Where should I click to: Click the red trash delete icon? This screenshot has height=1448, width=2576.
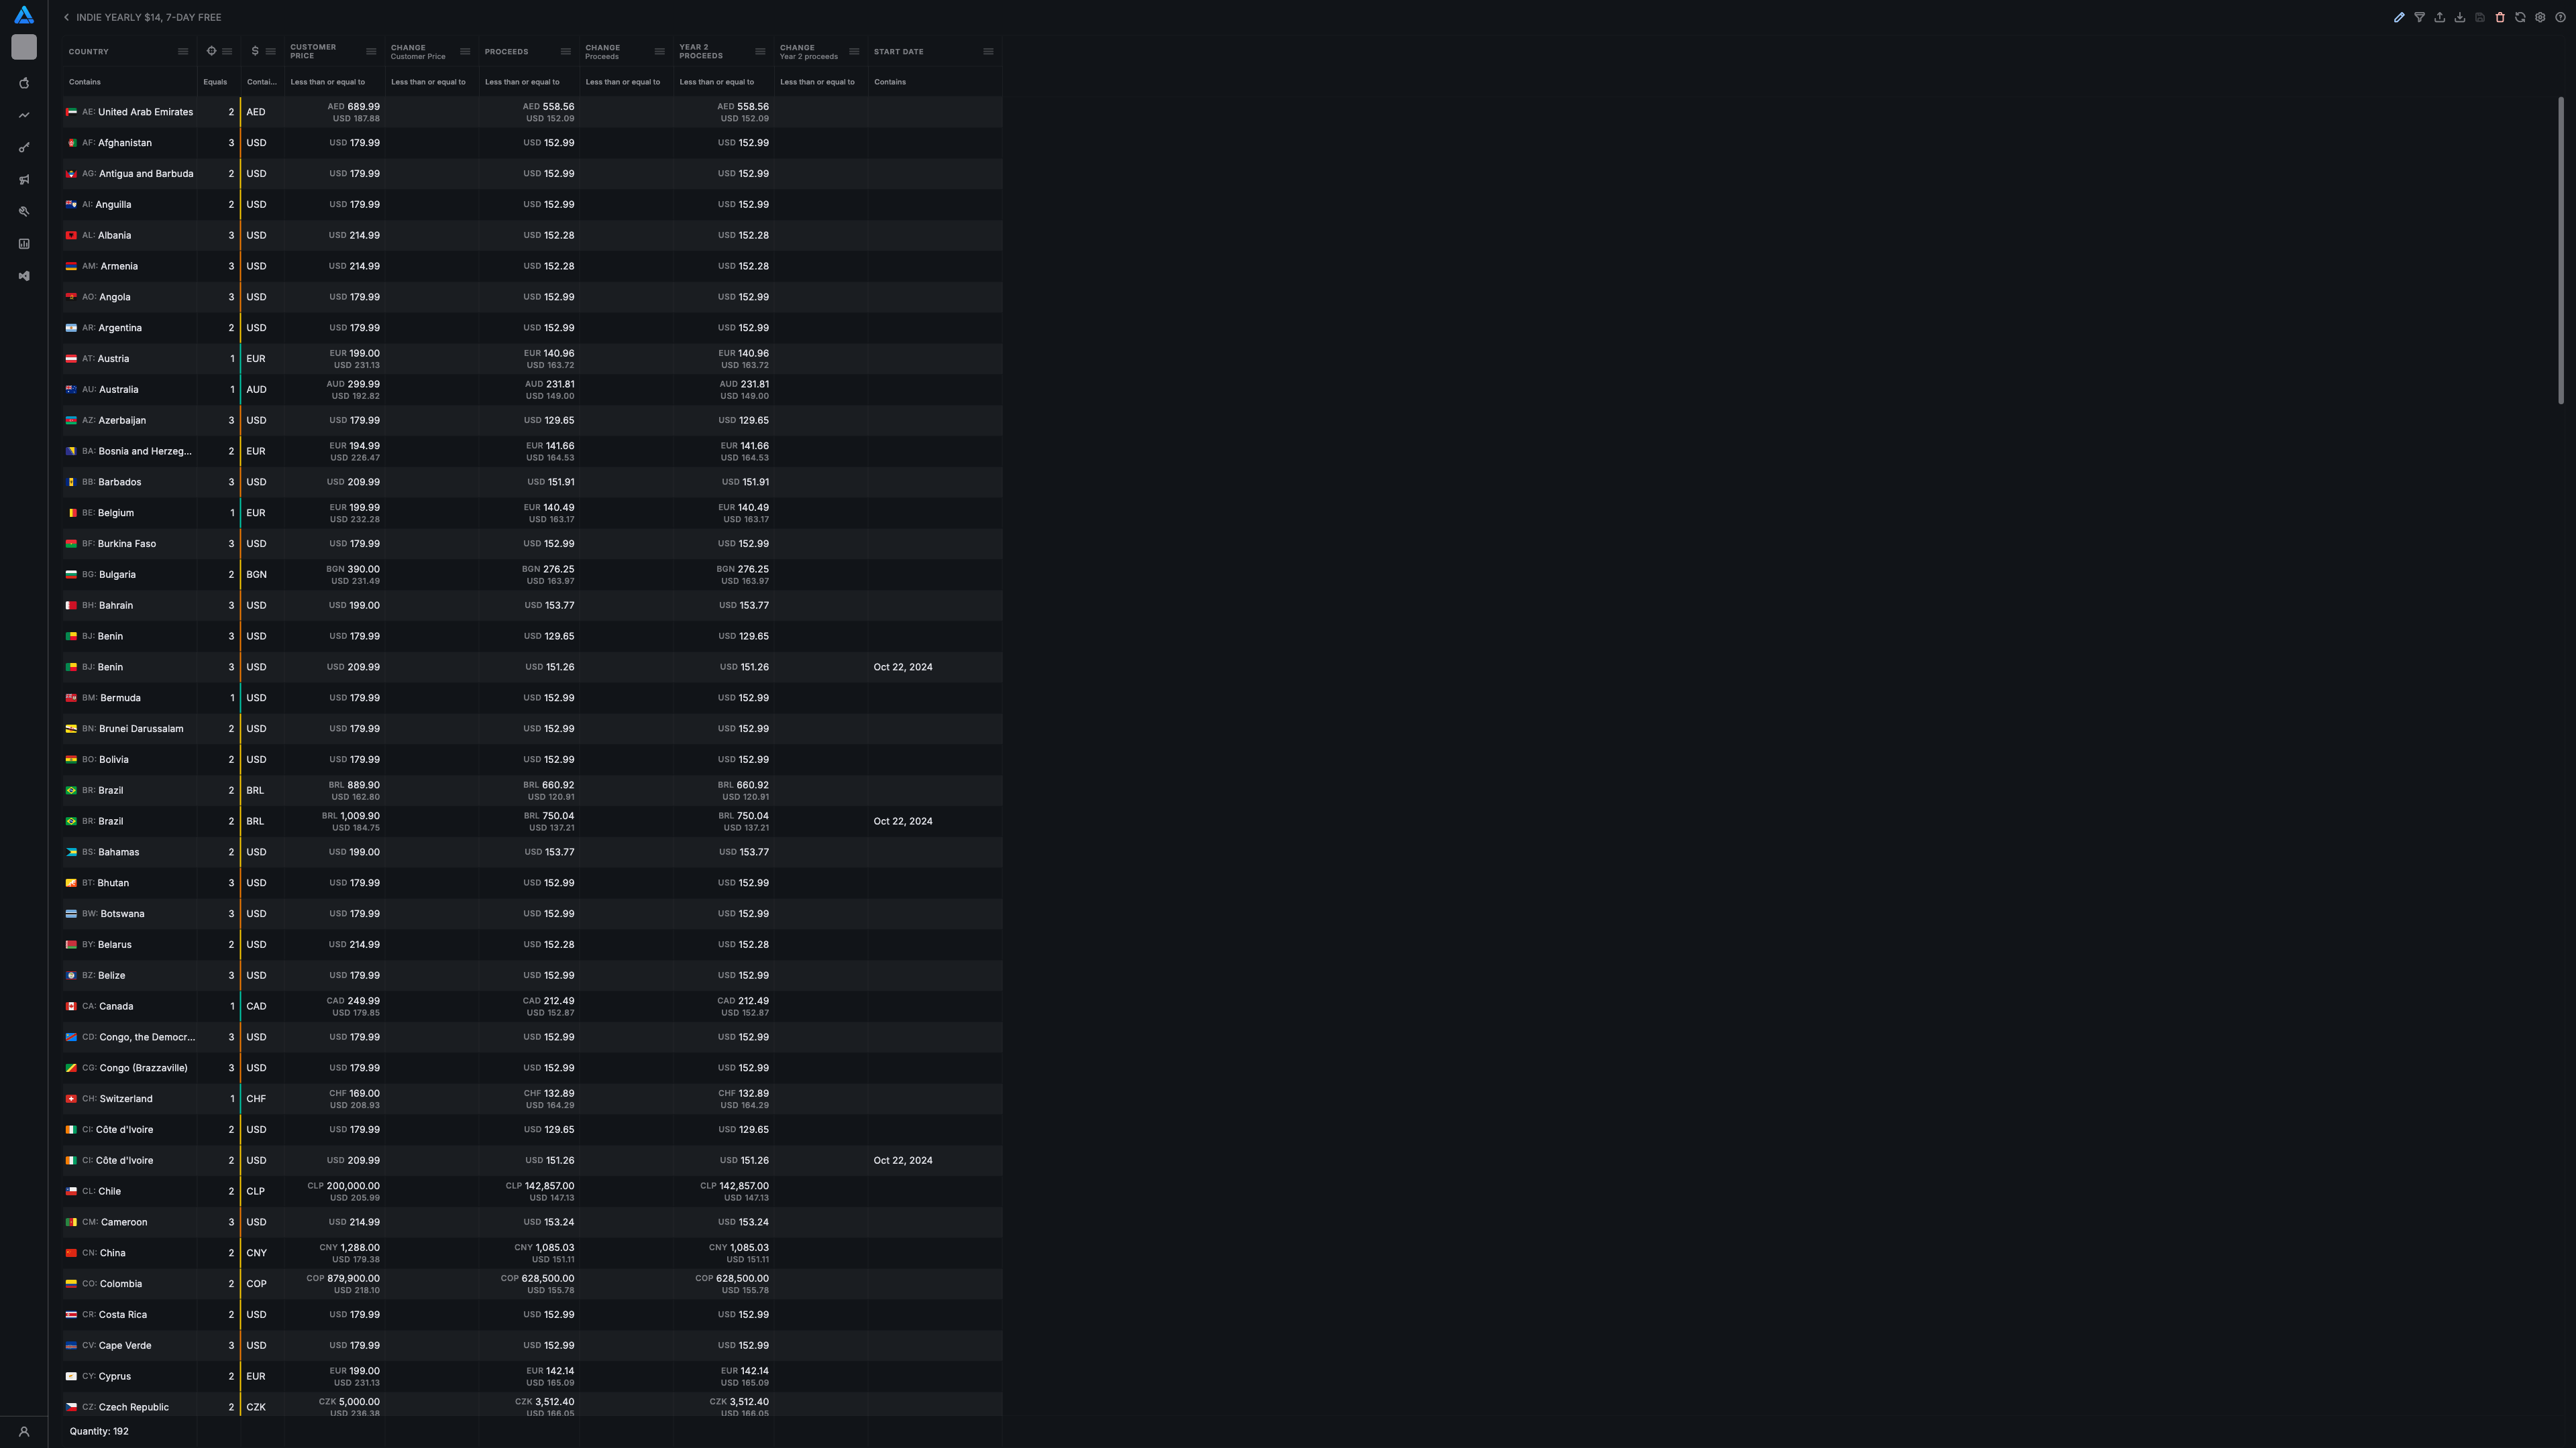2500,17
